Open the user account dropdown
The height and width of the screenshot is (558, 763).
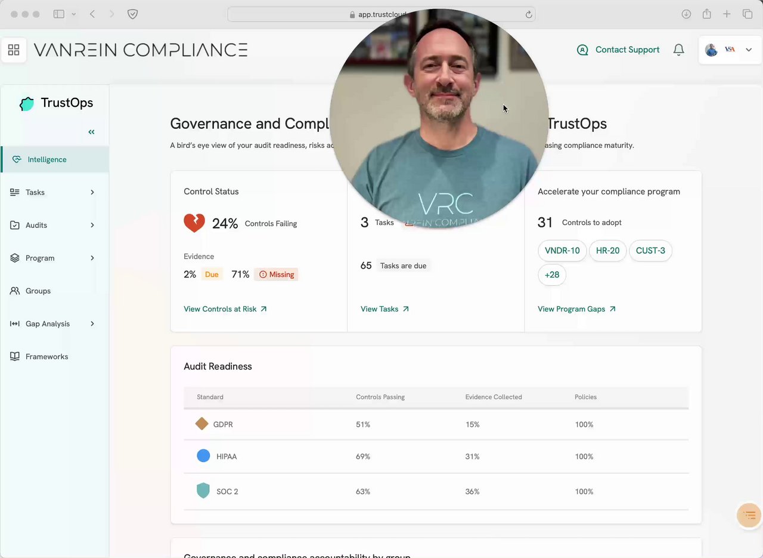[x=730, y=50]
